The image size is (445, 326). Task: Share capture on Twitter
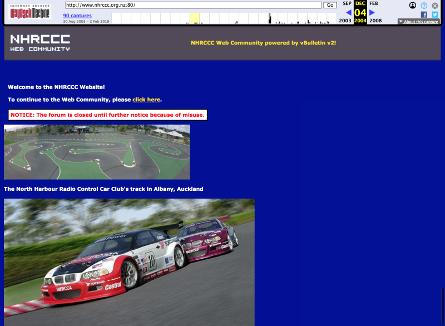[x=435, y=15]
